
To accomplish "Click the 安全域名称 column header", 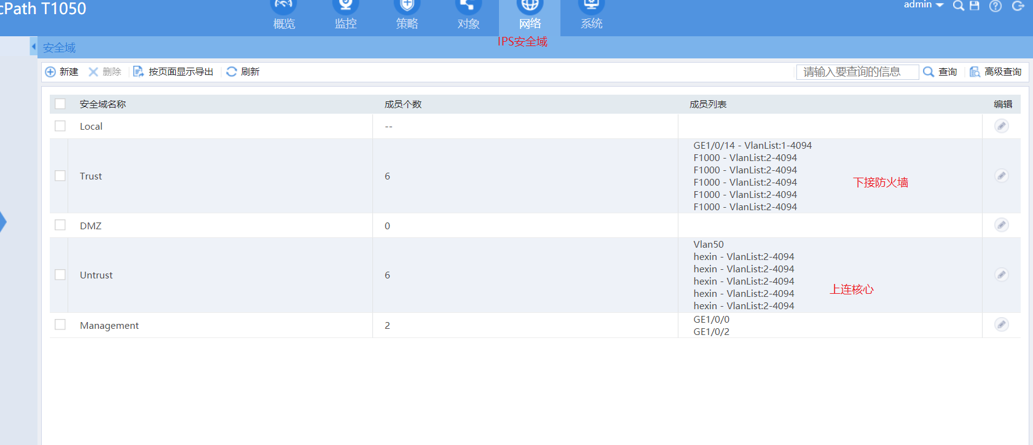I will tap(103, 104).
